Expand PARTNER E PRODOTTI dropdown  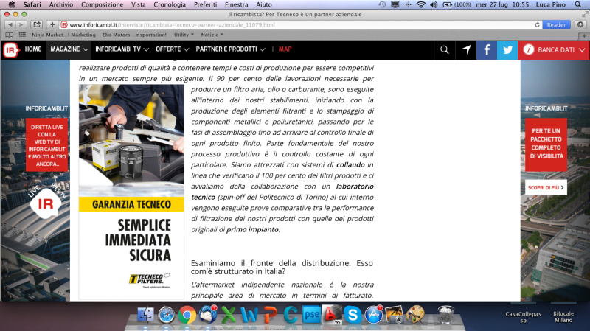pyautogui.click(x=230, y=49)
